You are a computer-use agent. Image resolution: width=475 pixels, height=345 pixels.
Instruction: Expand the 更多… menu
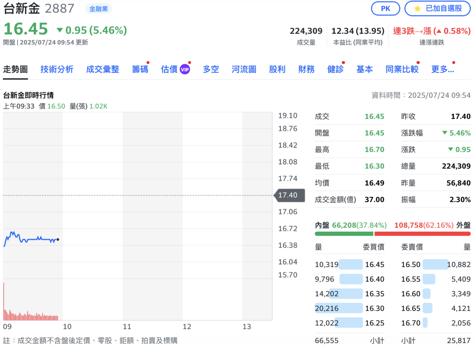[443, 69]
